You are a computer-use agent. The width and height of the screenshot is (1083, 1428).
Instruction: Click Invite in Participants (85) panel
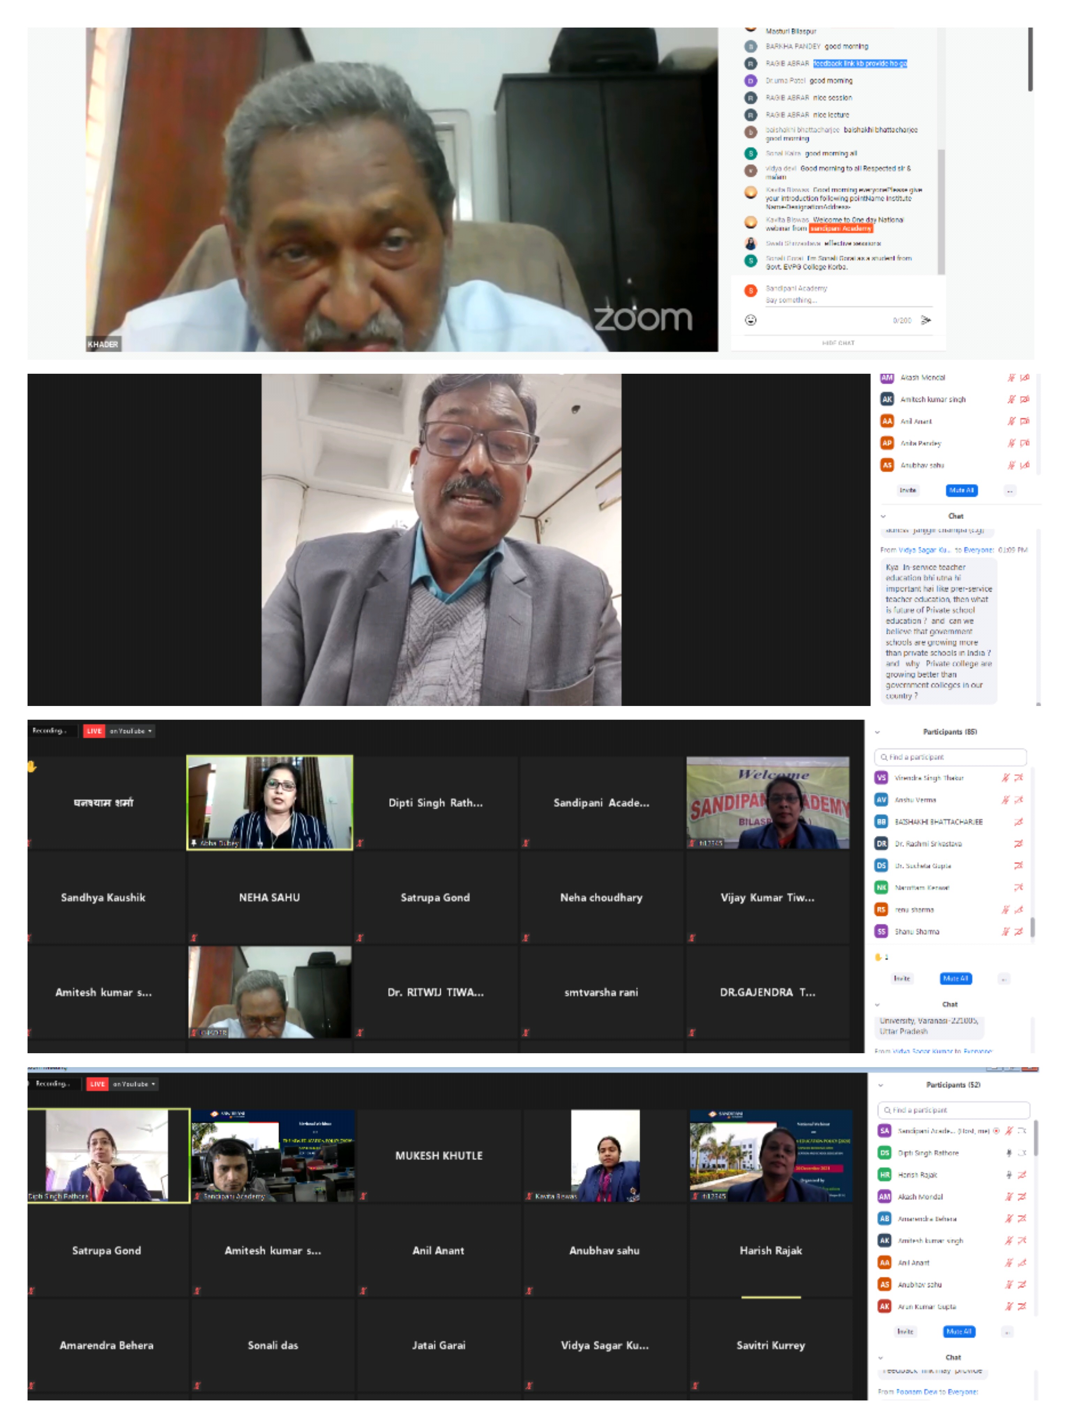coord(902,979)
